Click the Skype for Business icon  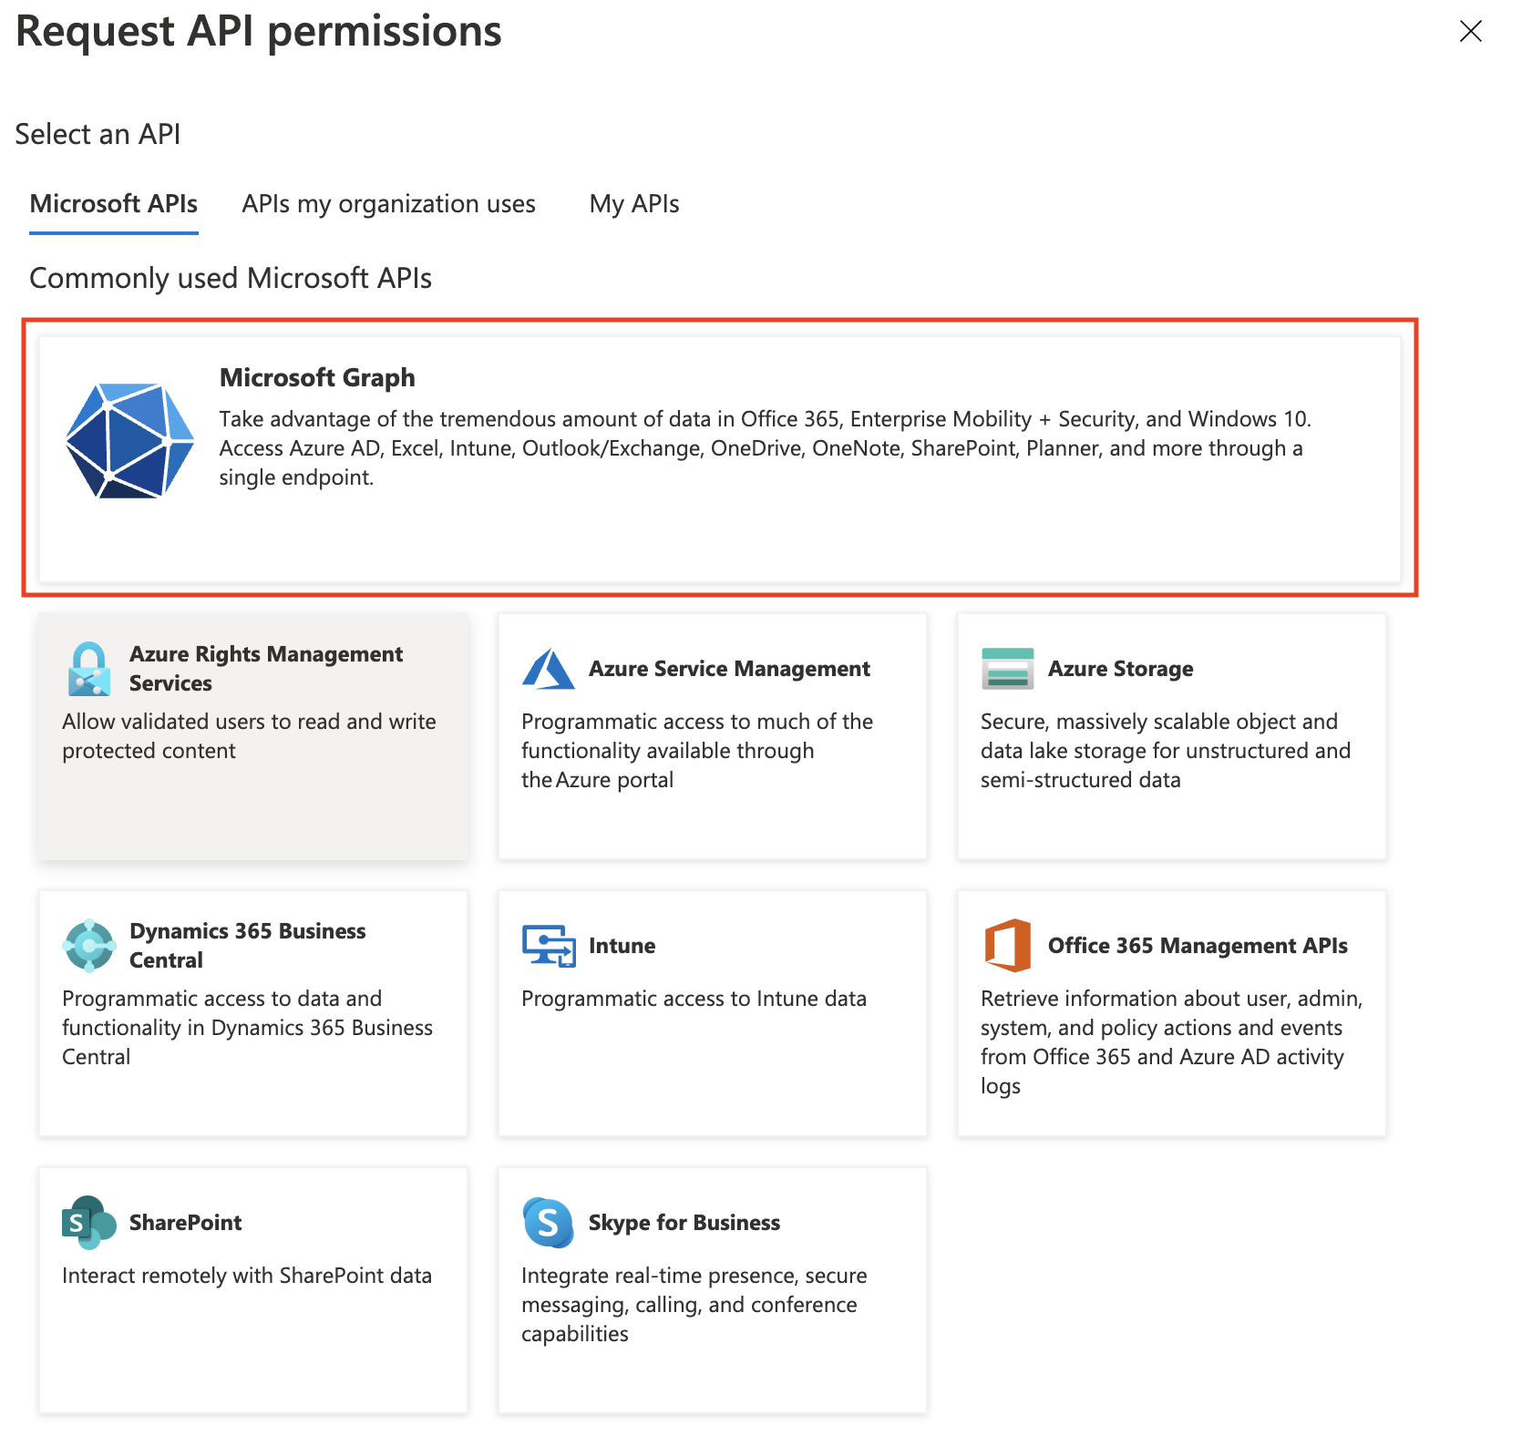[x=548, y=1223]
